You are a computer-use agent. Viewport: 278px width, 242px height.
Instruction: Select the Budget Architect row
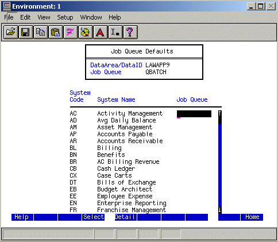[x=125, y=189]
